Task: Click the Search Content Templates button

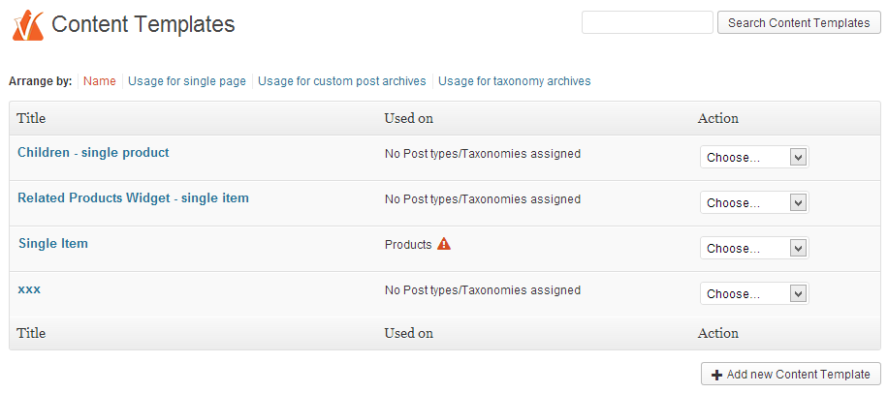Action: pyautogui.click(x=799, y=22)
